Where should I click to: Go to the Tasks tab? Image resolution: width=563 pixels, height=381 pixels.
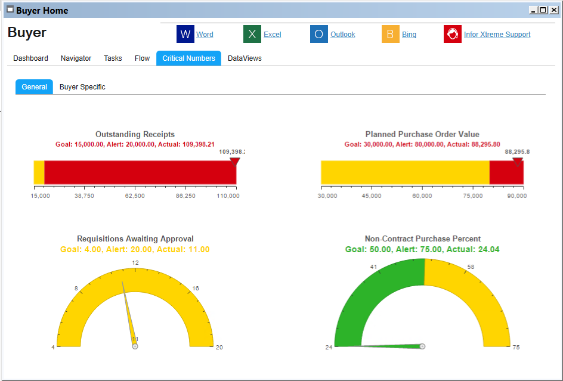click(x=113, y=58)
